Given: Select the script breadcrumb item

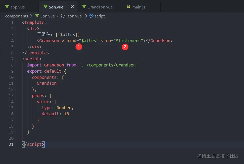Looking at the screenshot, I should click(100, 16).
